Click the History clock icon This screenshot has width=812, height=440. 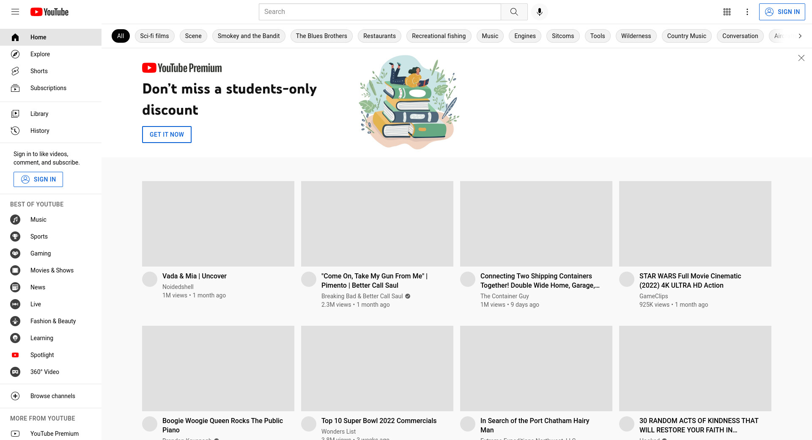[x=15, y=131]
